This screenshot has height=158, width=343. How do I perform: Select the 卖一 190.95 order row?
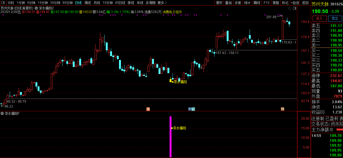327,45
